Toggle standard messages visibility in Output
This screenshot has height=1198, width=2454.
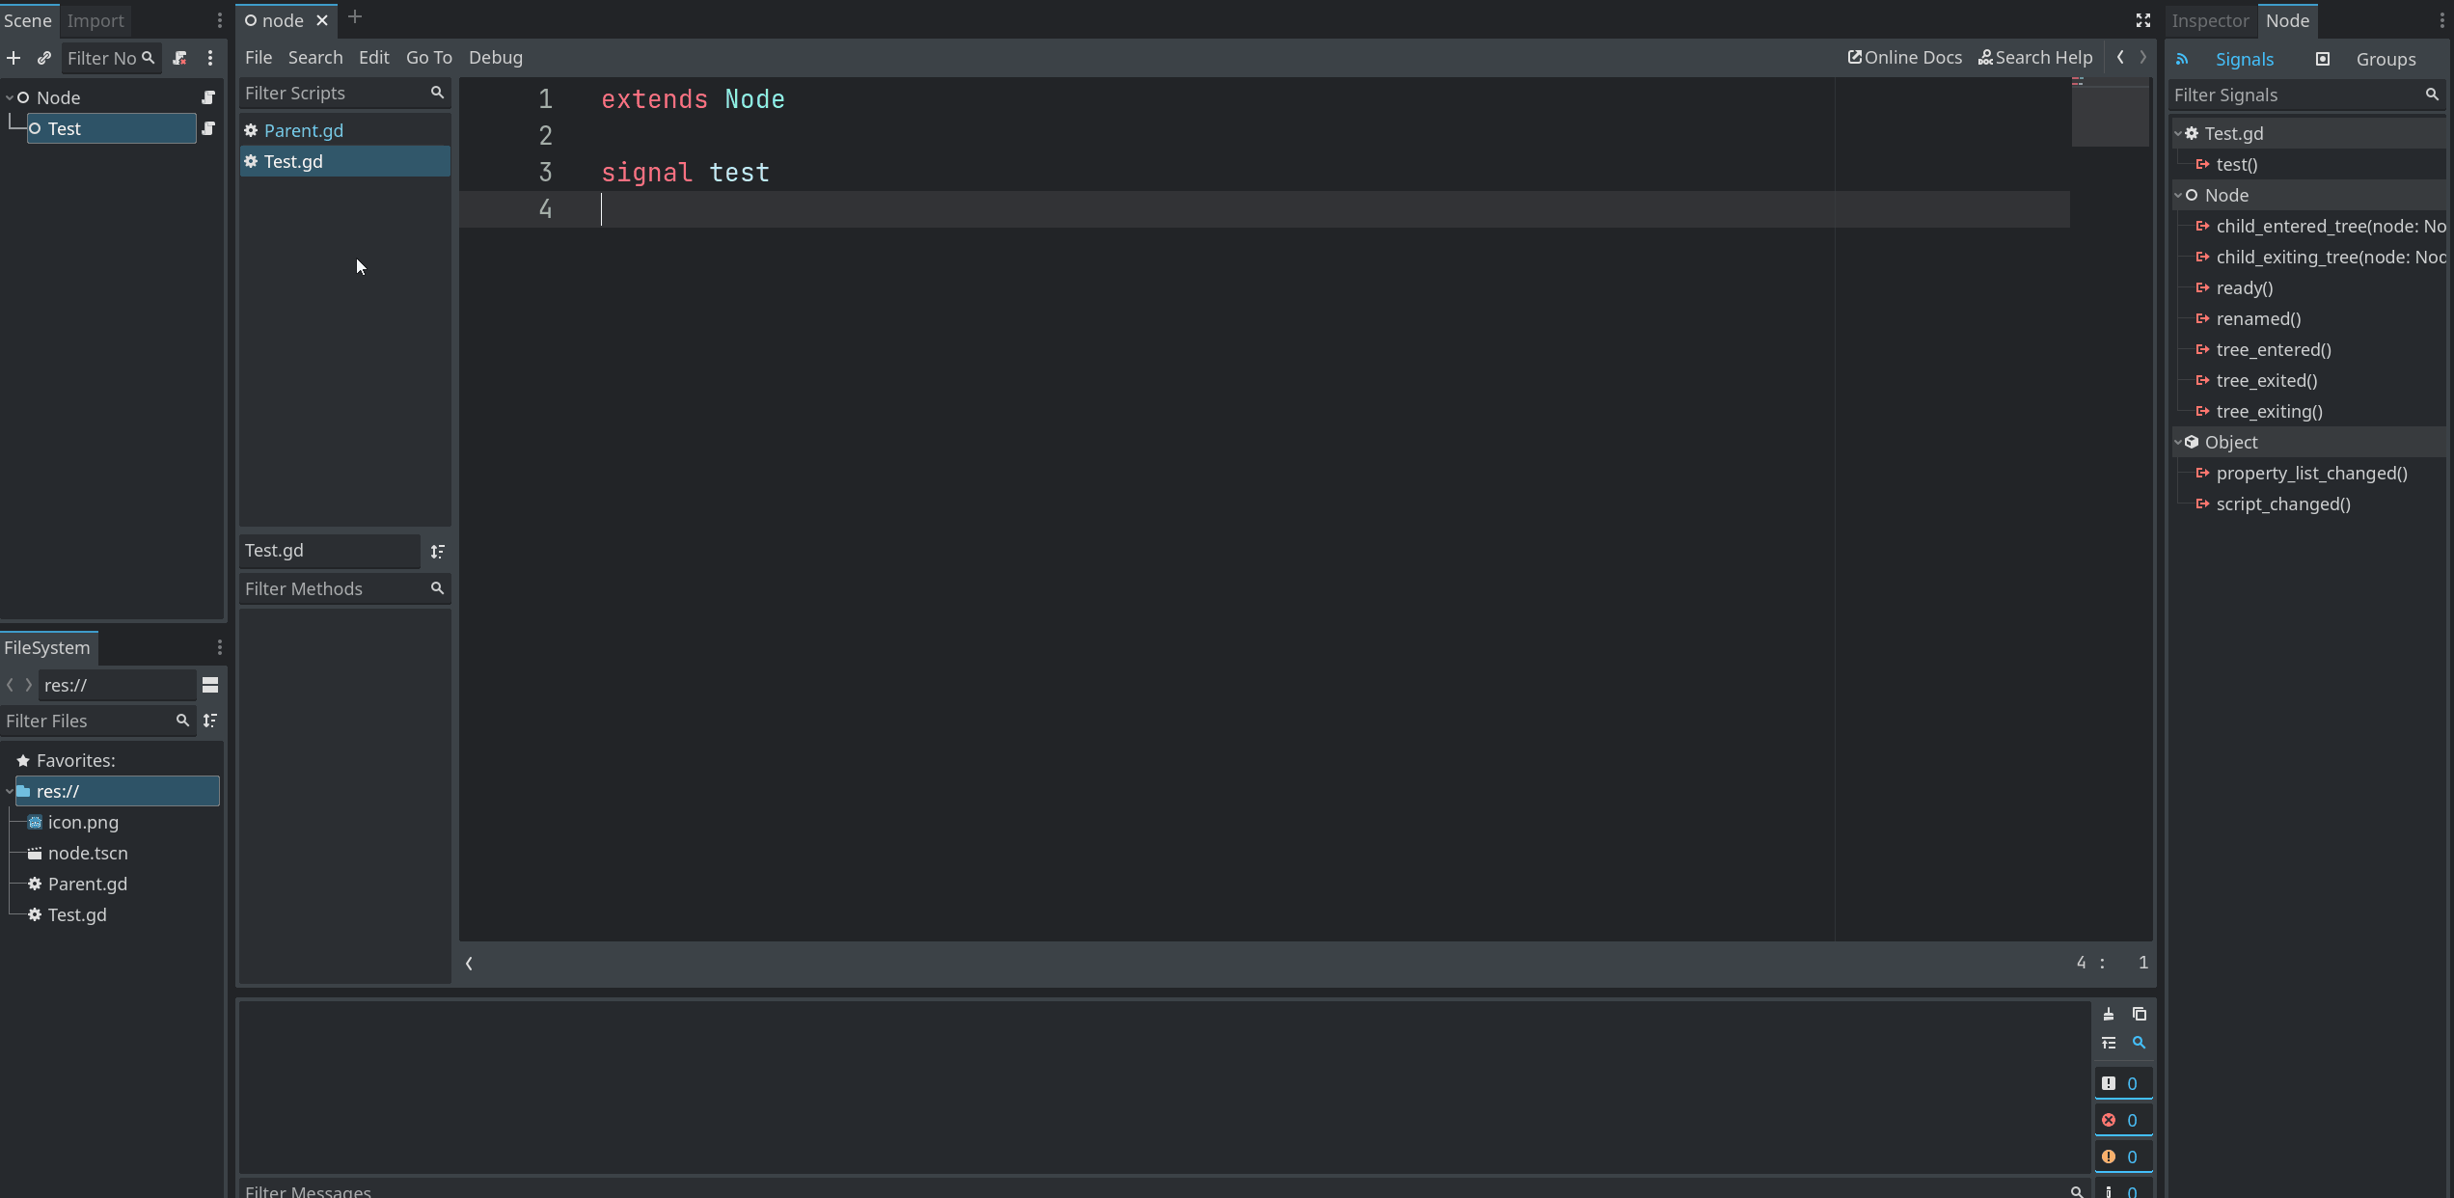(2124, 1082)
